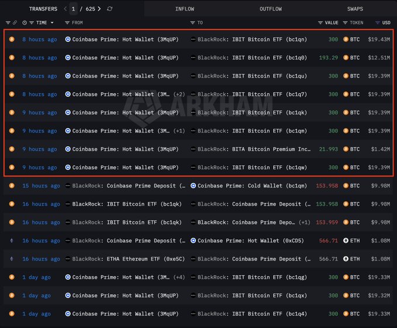Click Coinbase logo beside Hot Wallet (0xCD5)
The image size is (397, 328).
click(x=193, y=240)
